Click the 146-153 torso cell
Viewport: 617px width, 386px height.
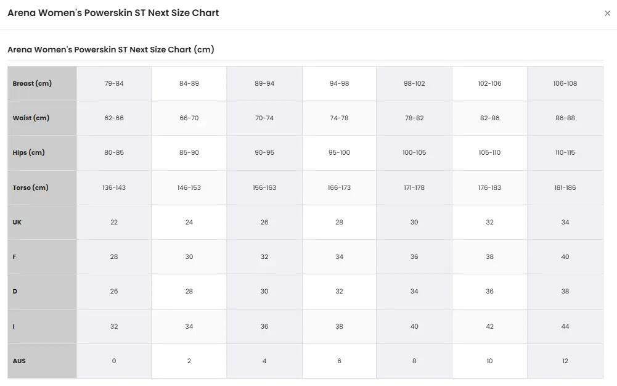189,187
